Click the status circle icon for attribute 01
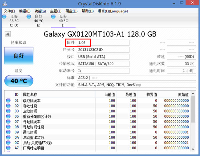Image resolution: width=200 pixels, height=156 pixels. (x=8, y=100)
